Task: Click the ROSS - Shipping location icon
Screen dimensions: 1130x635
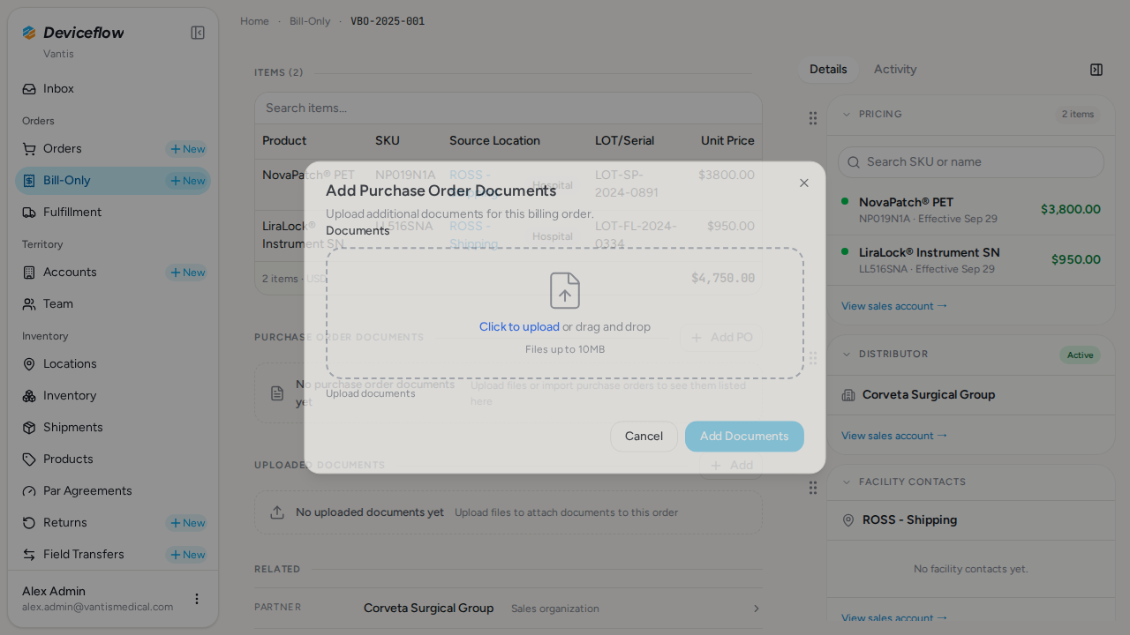Action: 848,520
